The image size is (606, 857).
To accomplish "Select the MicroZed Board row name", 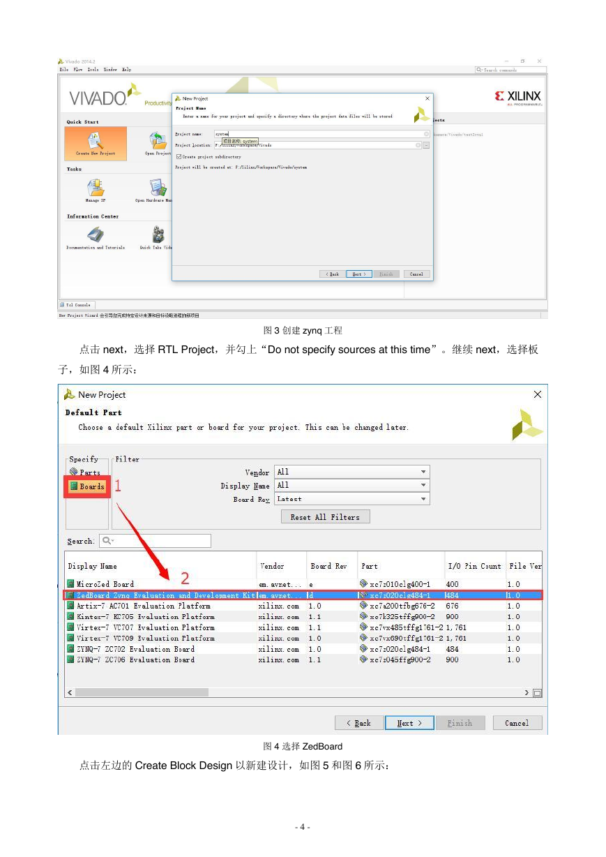I will 105,584.
